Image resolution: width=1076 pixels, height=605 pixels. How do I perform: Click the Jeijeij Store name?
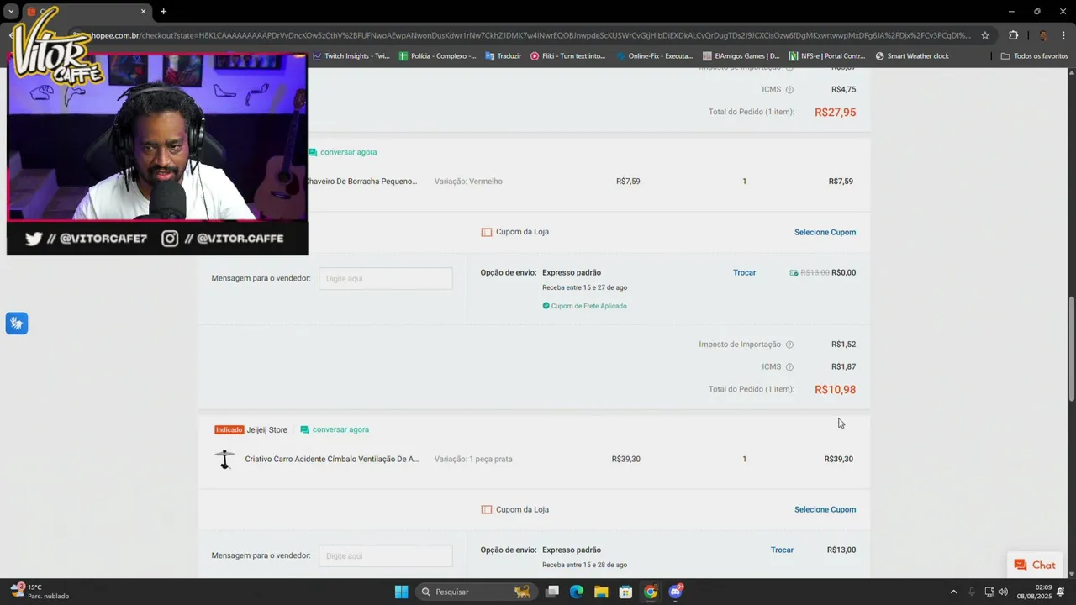[266, 429]
